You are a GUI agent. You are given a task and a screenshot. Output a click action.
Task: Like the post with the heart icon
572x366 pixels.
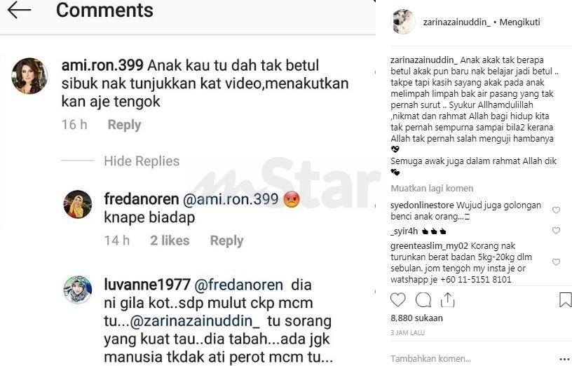tap(397, 299)
